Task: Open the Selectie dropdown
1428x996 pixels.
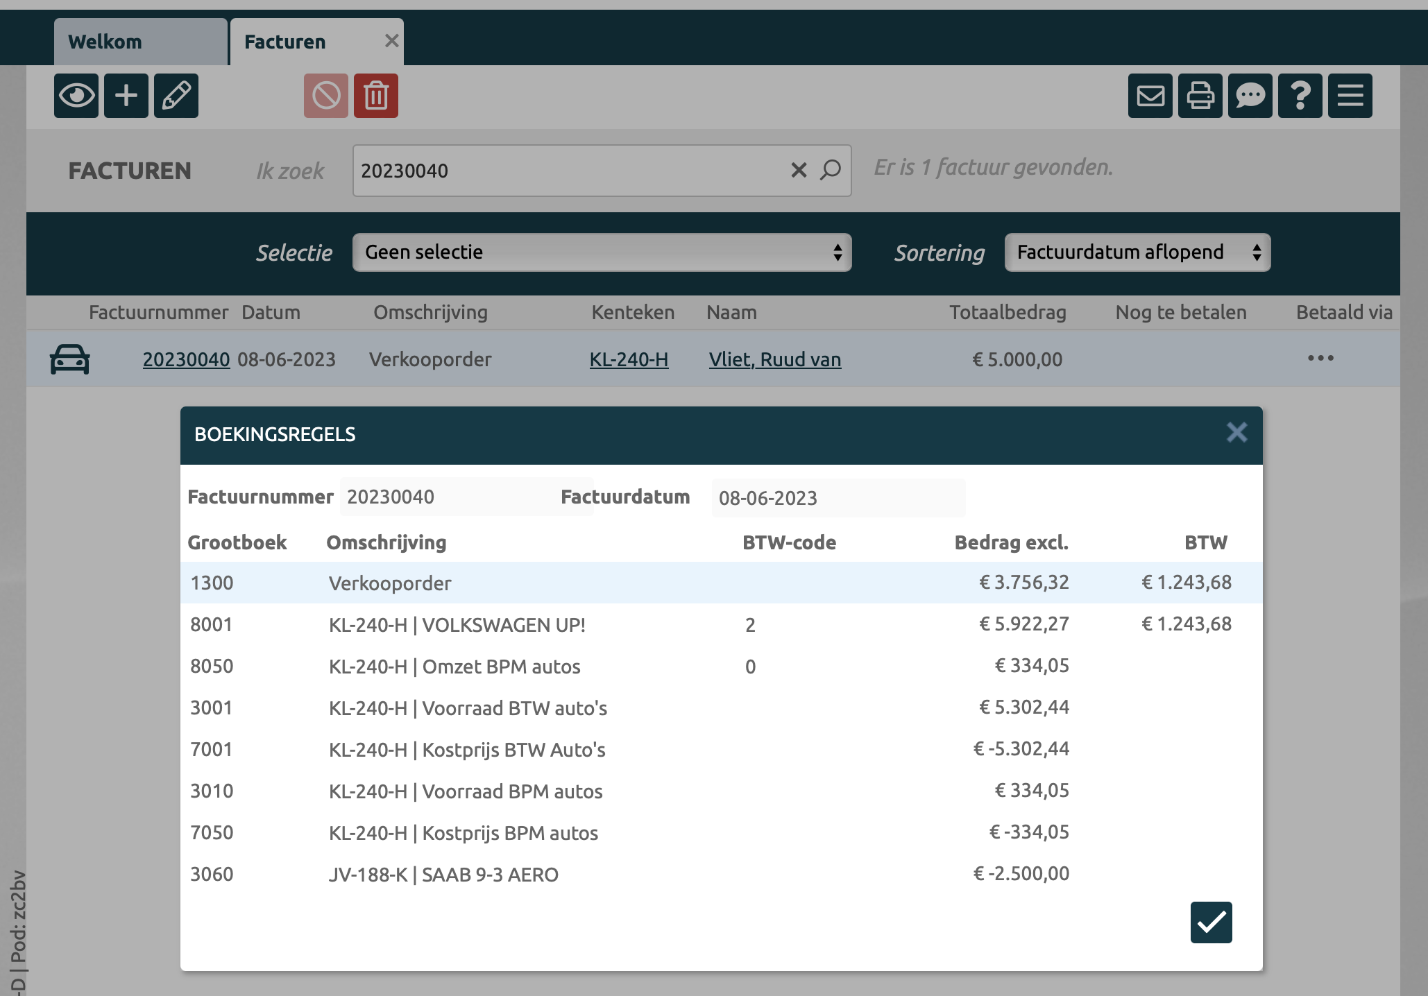Action: (602, 252)
